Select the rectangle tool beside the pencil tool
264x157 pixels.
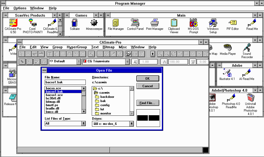63,54
